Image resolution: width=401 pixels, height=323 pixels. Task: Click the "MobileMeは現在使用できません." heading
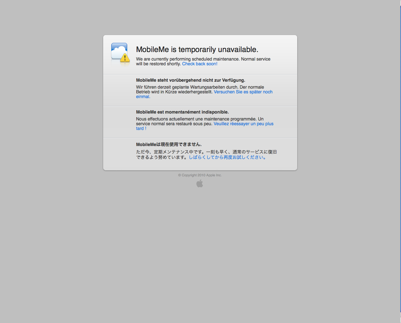coord(169,144)
